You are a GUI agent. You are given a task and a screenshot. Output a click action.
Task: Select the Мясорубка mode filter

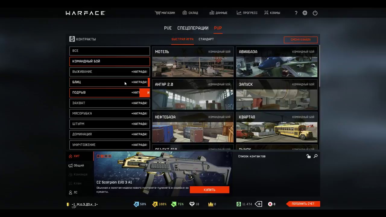tap(109, 114)
